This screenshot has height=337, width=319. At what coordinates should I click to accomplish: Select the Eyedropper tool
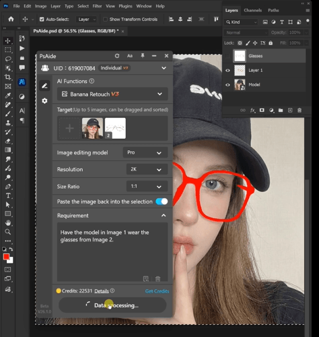click(x=8, y=96)
